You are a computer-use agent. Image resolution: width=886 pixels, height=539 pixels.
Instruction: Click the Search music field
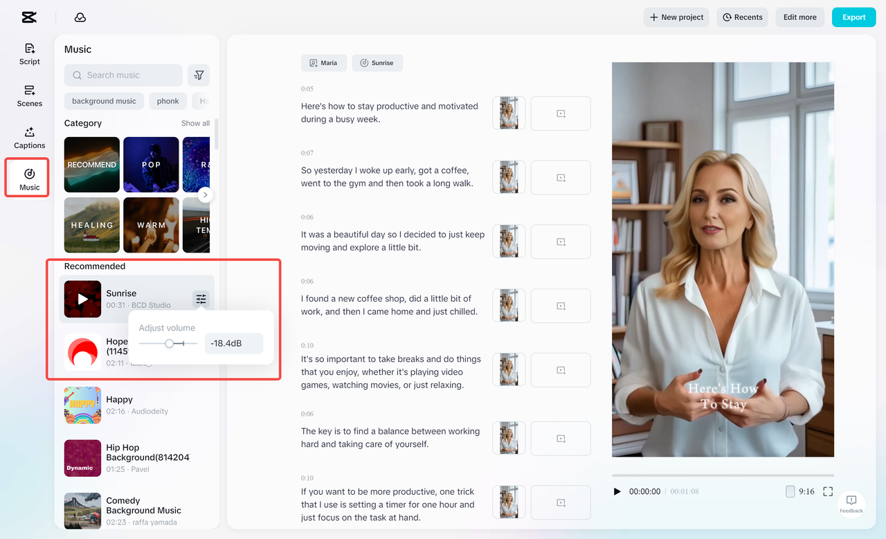[x=123, y=75]
